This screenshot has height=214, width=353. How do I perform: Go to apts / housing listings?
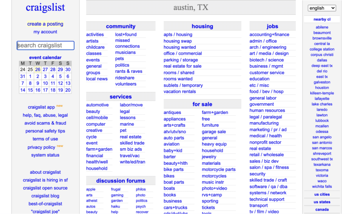click(178, 35)
